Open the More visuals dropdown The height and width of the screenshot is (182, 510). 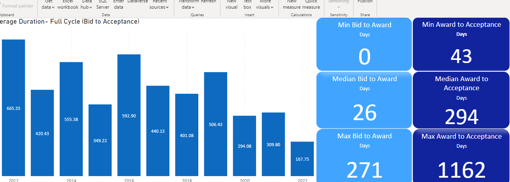(265, 4)
